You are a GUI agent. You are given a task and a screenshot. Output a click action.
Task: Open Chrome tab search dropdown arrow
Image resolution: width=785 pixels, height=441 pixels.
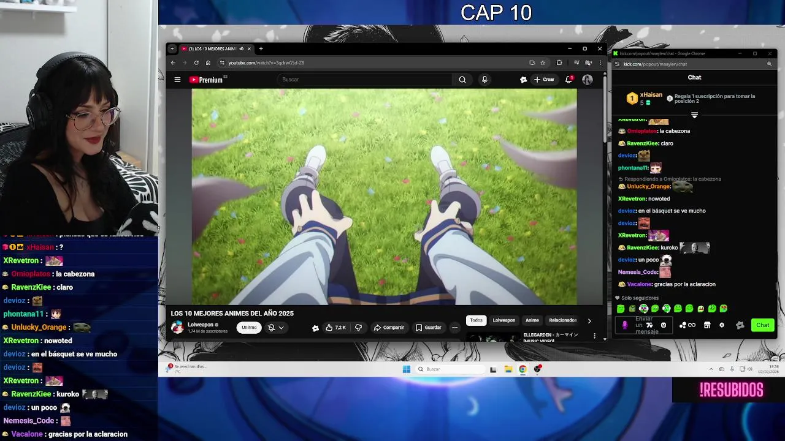172,49
